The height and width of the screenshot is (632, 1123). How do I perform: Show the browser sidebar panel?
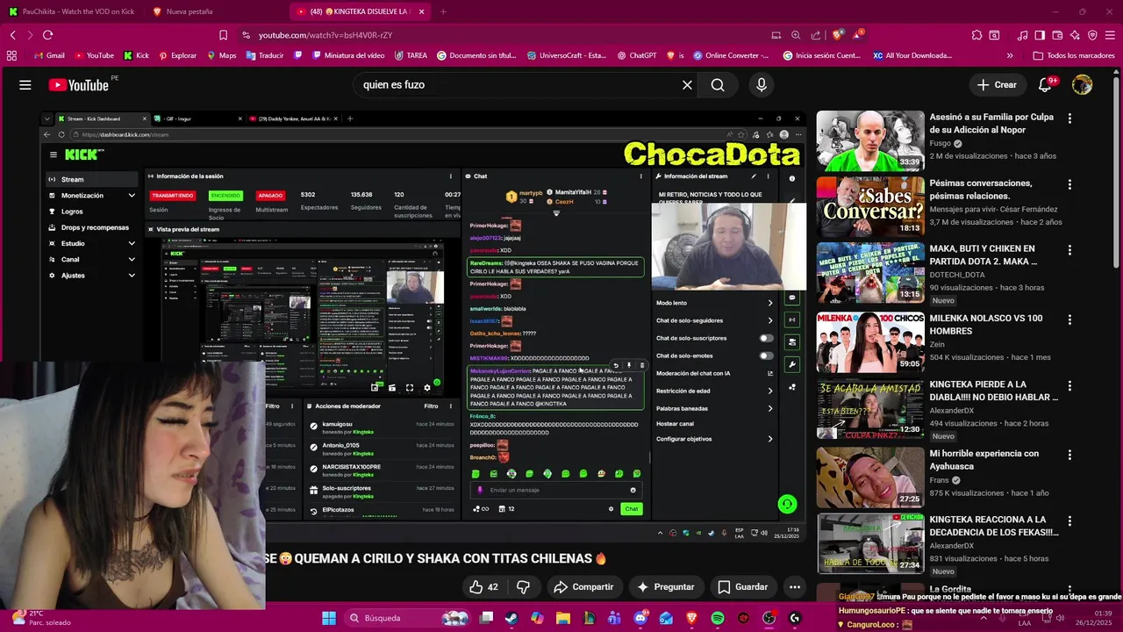point(1040,35)
